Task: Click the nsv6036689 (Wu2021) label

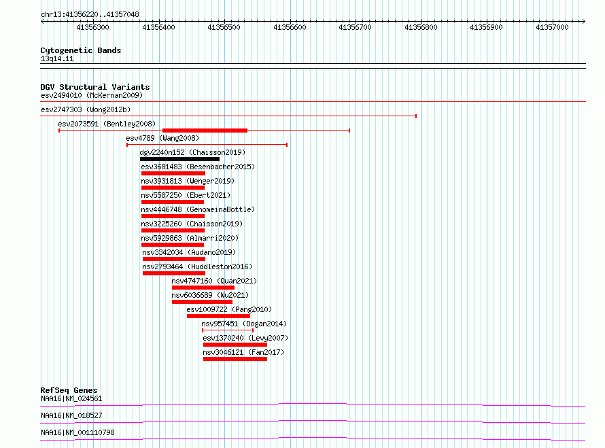Action: pyautogui.click(x=210, y=295)
